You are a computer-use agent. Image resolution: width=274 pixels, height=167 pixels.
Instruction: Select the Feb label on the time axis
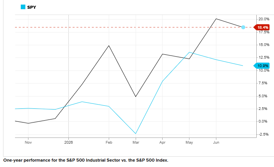109,142
